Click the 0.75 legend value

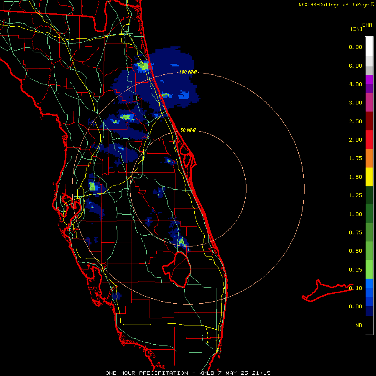coord(356,233)
